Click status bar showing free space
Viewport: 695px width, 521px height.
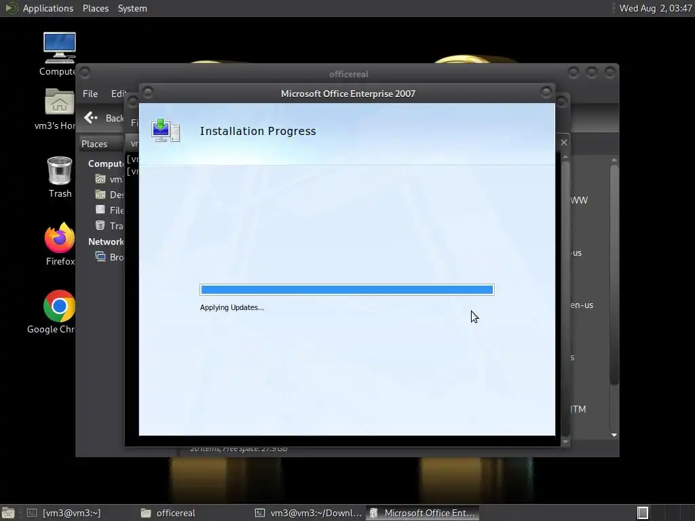[x=239, y=449]
